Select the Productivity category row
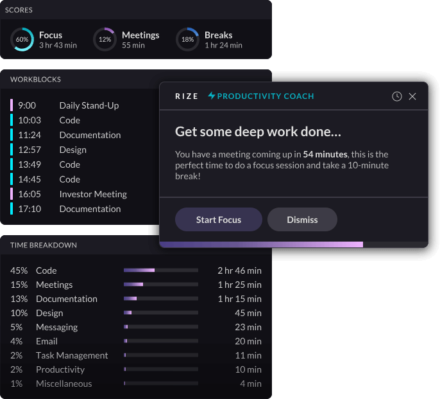440x399 pixels. click(x=136, y=369)
